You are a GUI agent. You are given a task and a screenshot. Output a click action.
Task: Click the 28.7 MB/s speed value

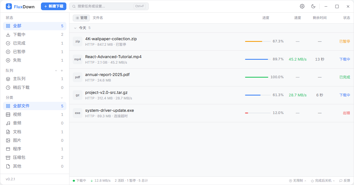coord(298,95)
